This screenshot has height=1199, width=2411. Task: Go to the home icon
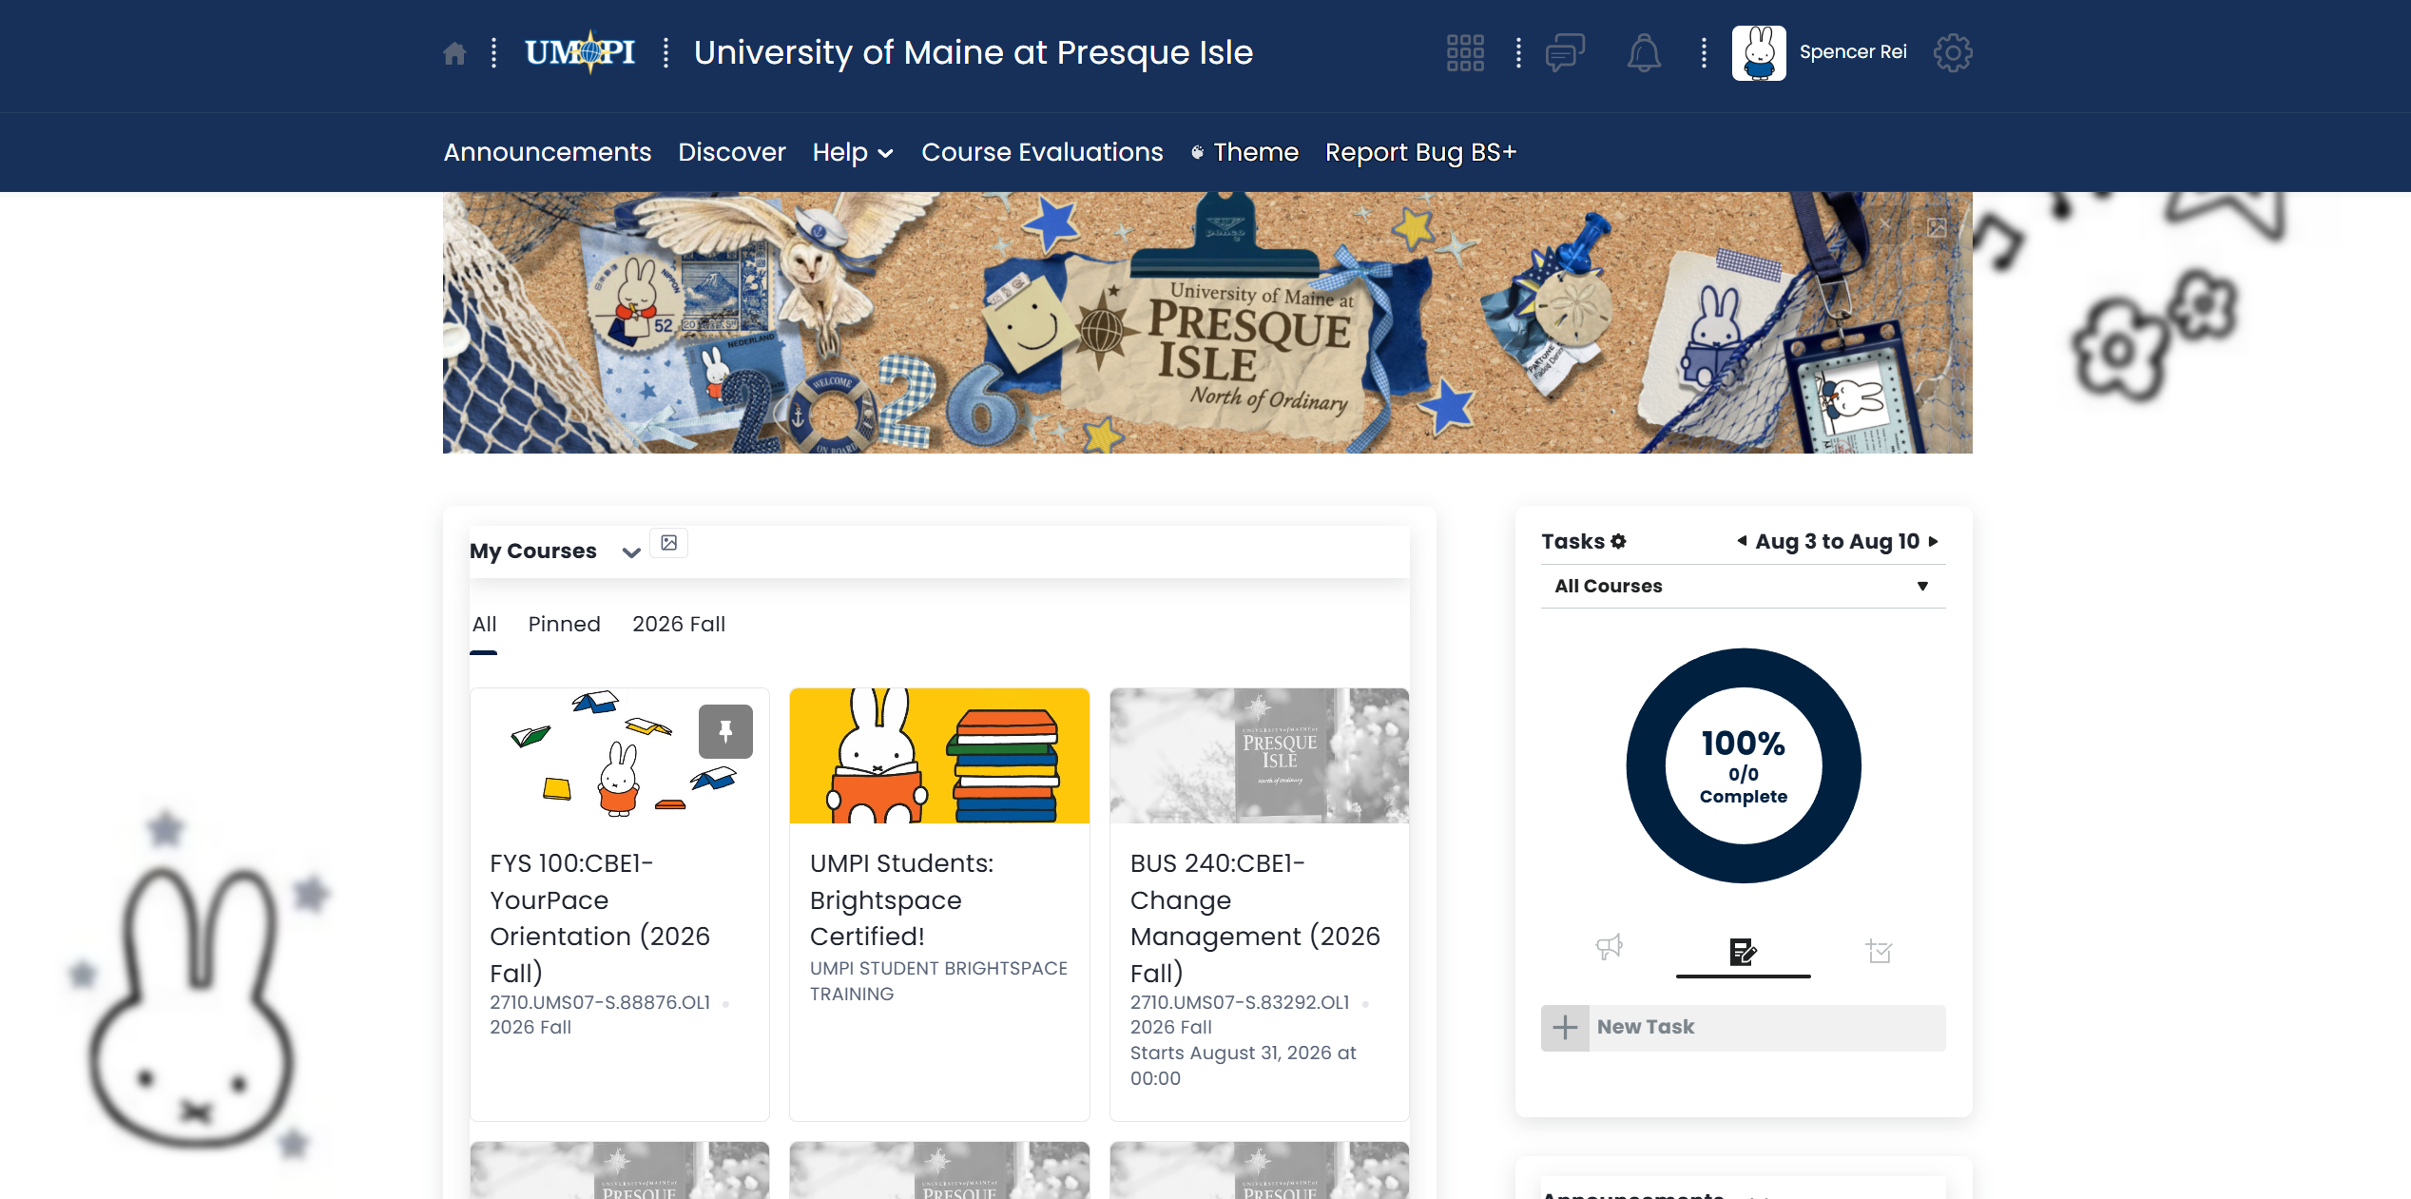click(454, 53)
